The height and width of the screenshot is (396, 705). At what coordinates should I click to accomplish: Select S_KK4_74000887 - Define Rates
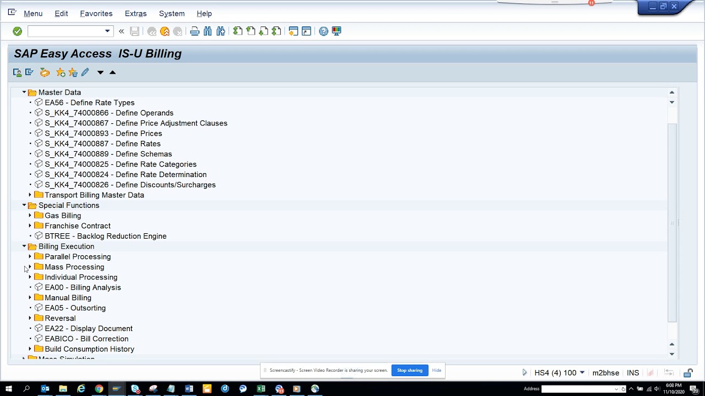102,144
